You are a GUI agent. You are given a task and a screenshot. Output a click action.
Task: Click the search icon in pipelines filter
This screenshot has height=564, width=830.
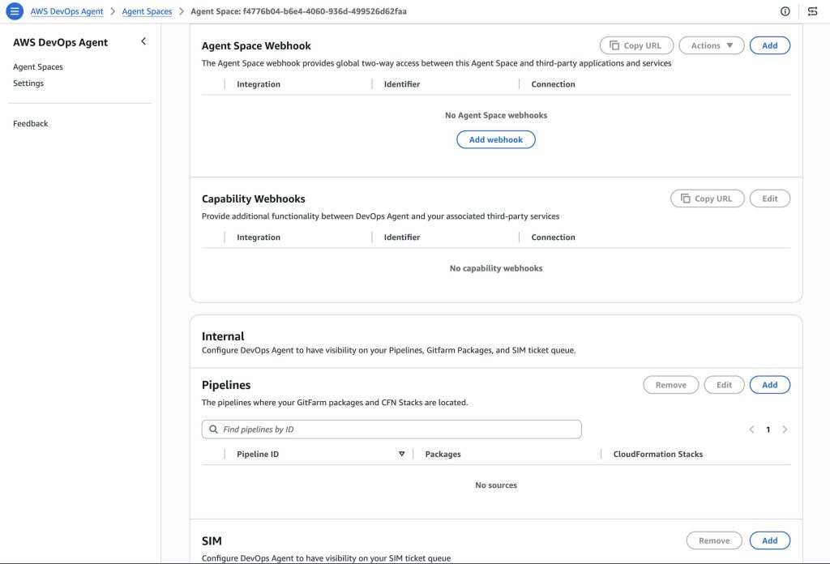(214, 429)
